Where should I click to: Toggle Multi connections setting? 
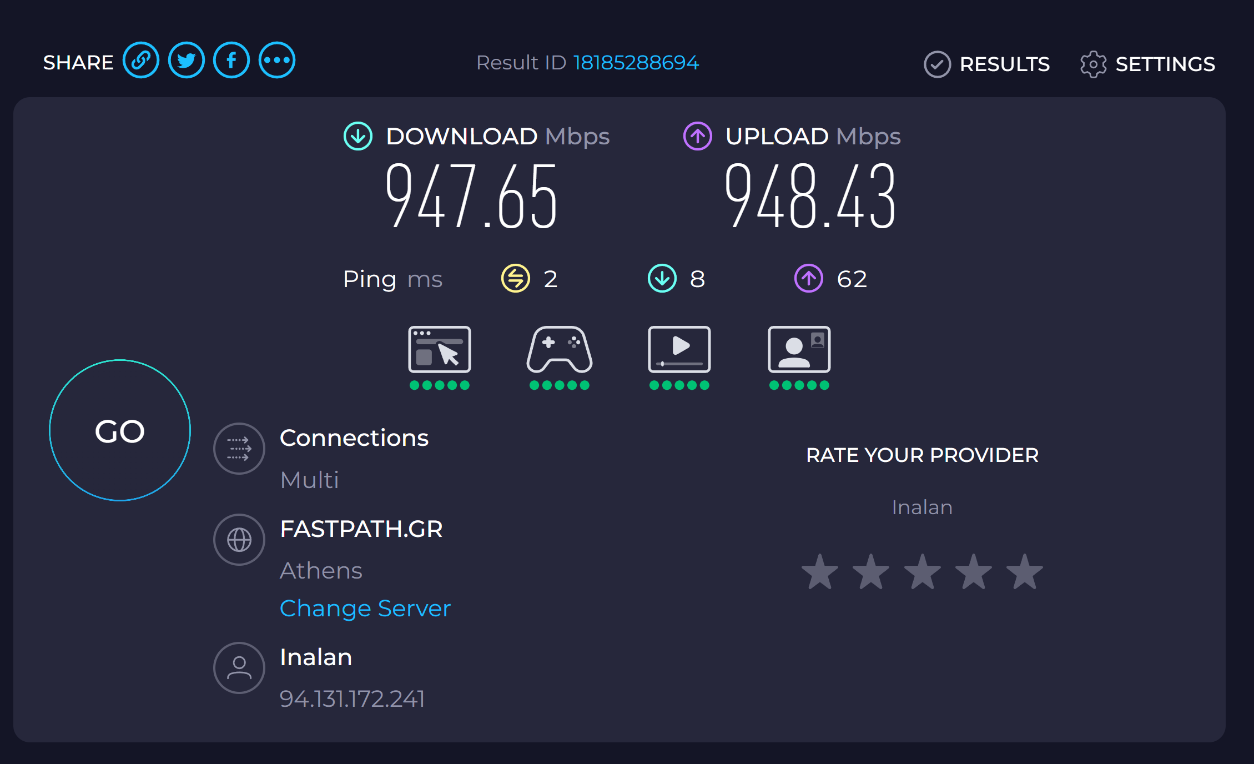[309, 480]
